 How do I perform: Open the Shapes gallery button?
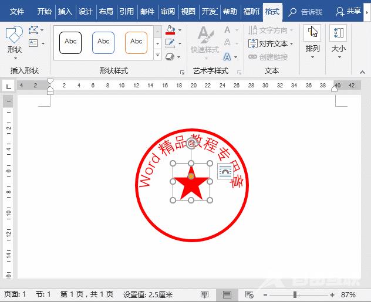coord(15,40)
